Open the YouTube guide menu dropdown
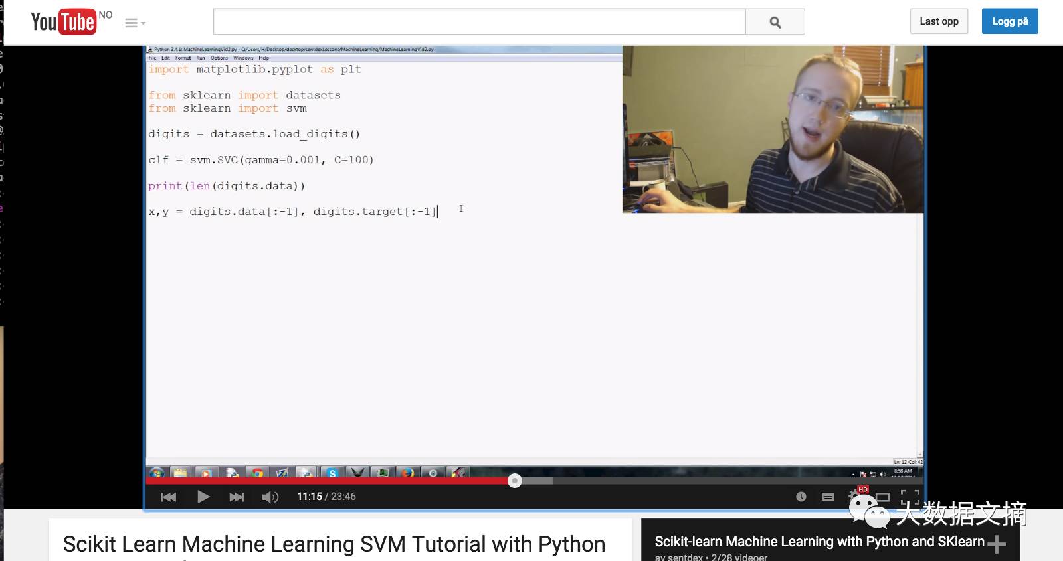 click(x=135, y=23)
